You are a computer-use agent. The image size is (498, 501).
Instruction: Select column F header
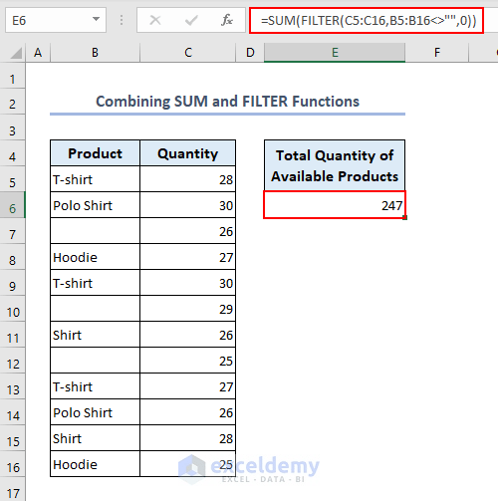(437, 53)
